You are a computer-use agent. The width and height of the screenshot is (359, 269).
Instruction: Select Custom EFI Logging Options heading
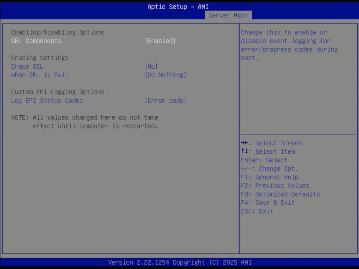point(58,92)
